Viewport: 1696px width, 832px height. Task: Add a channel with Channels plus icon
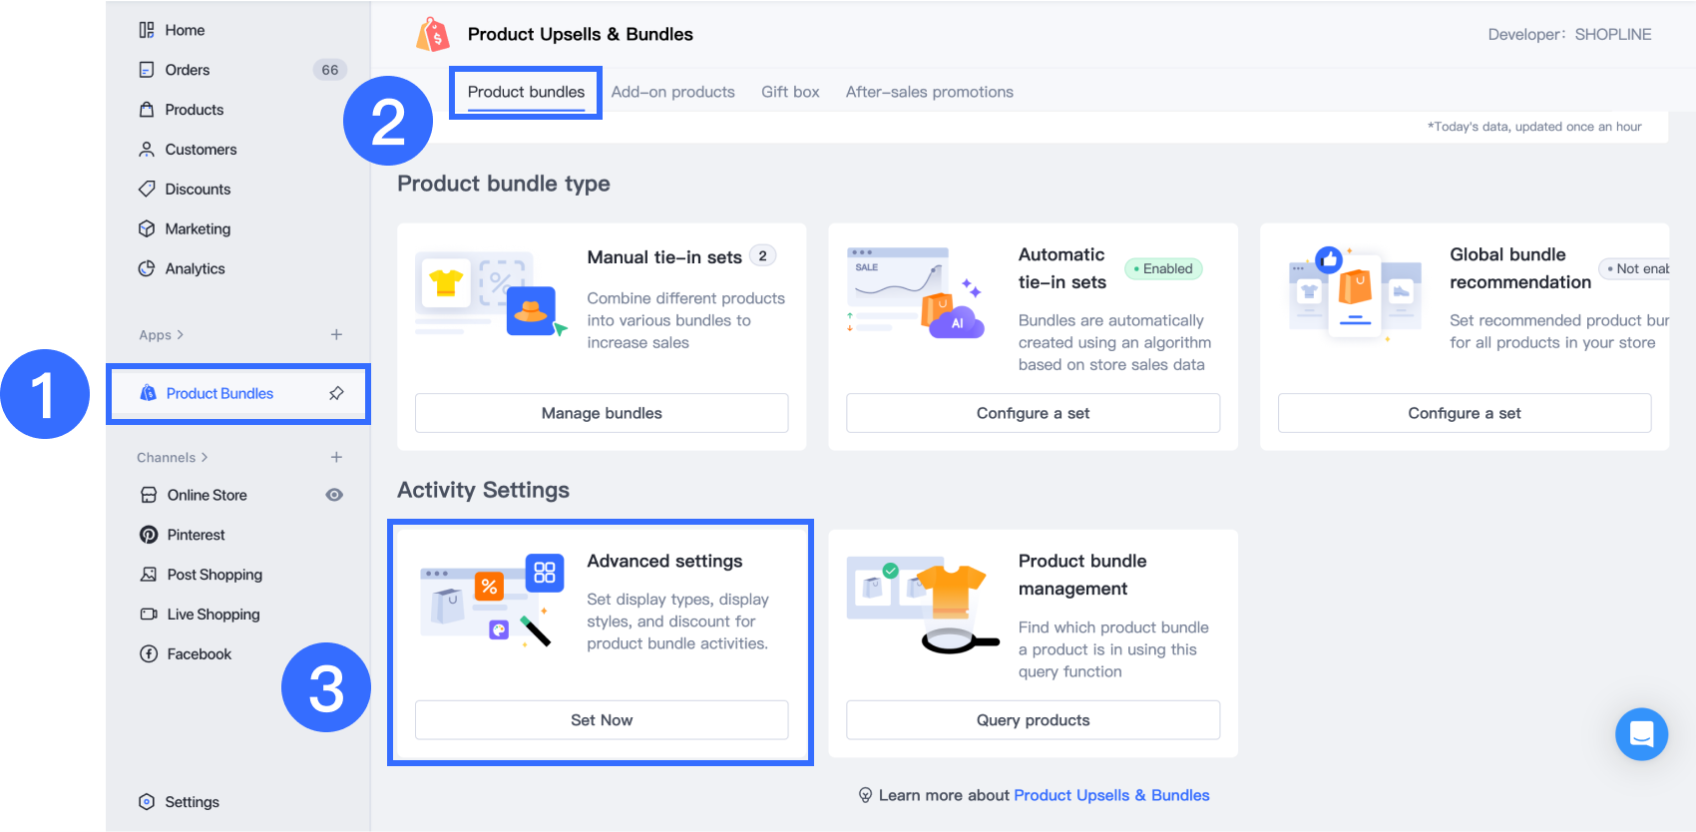pos(336,457)
